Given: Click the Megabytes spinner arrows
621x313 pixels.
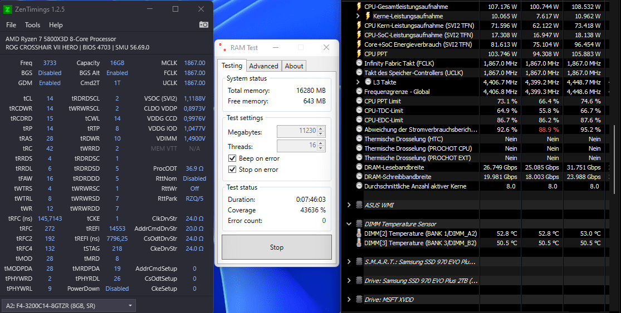Looking at the screenshot, I should pyautogui.click(x=321, y=131).
